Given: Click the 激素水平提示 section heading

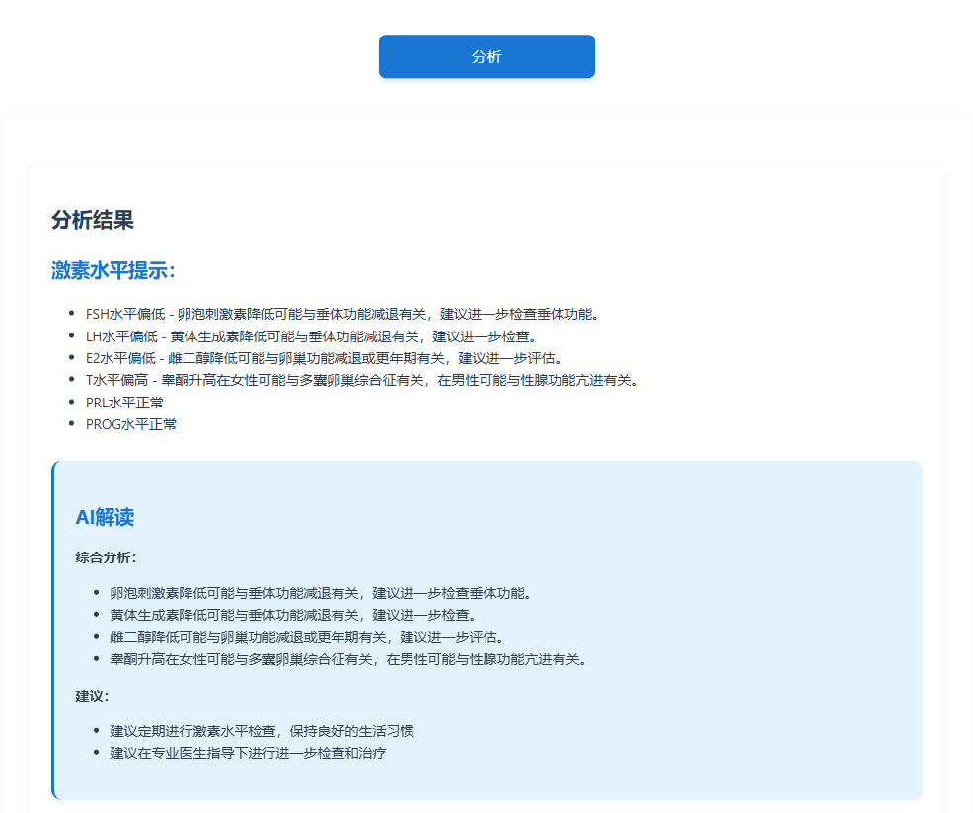Looking at the screenshot, I should point(113,270).
